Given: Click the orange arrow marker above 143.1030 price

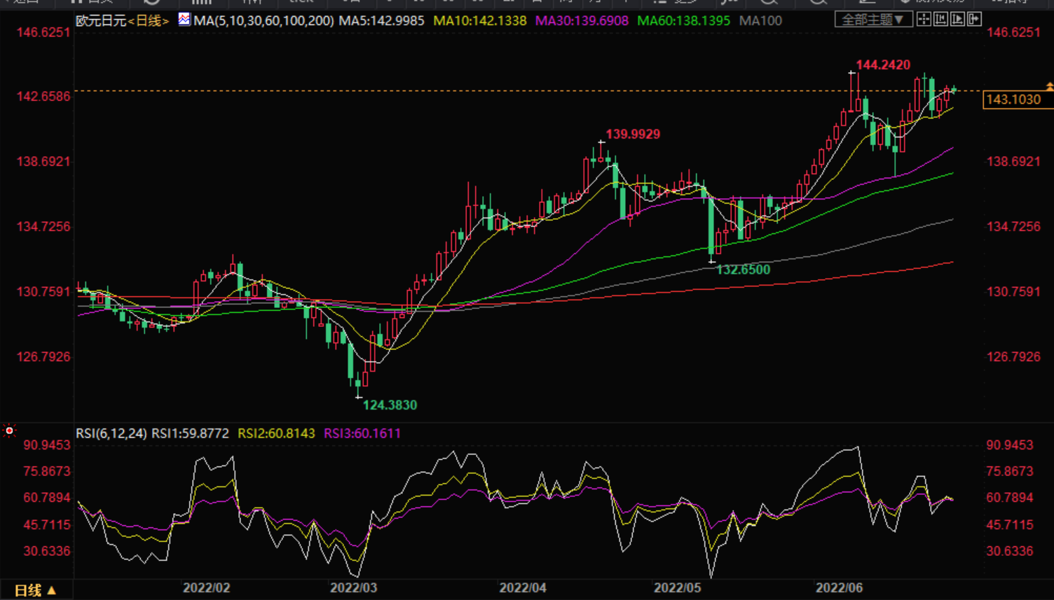Looking at the screenshot, I should (1049, 86).
